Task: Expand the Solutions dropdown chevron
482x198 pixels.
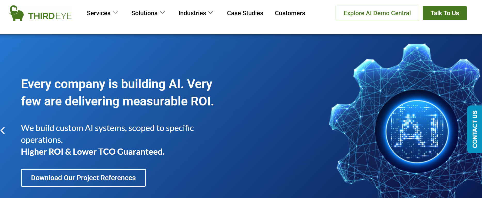Action: (162, 13)
